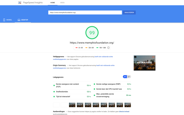Click the 30 ms value
This screenshot has width=184, height=115.
128,95
